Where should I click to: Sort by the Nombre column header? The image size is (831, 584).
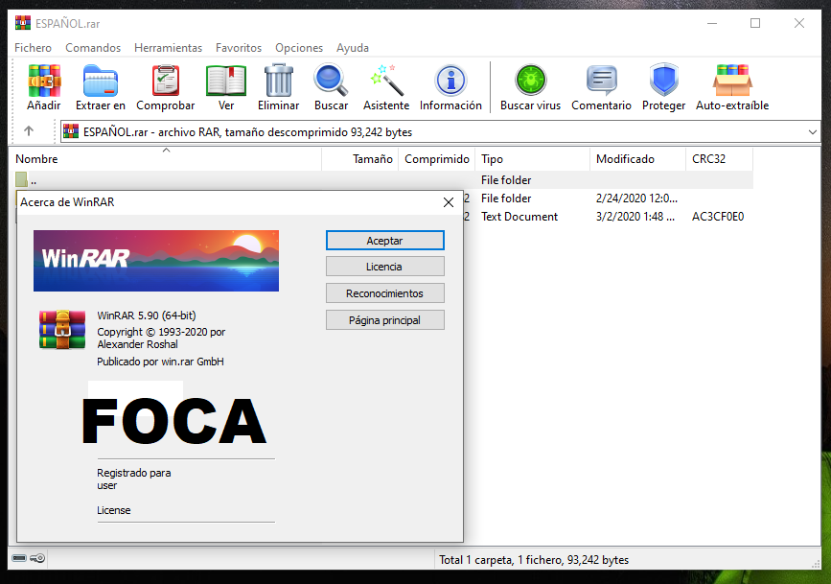click(166, 159)
